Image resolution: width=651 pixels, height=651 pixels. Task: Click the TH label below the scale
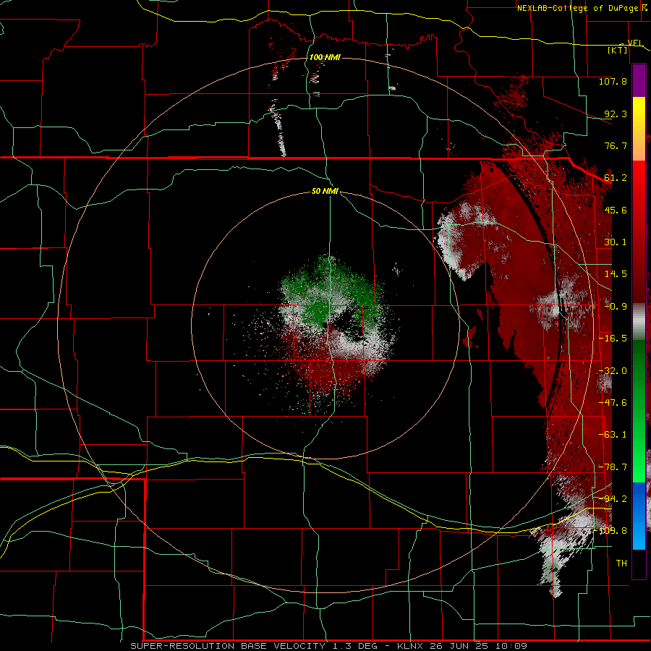[x=621, y=563]
